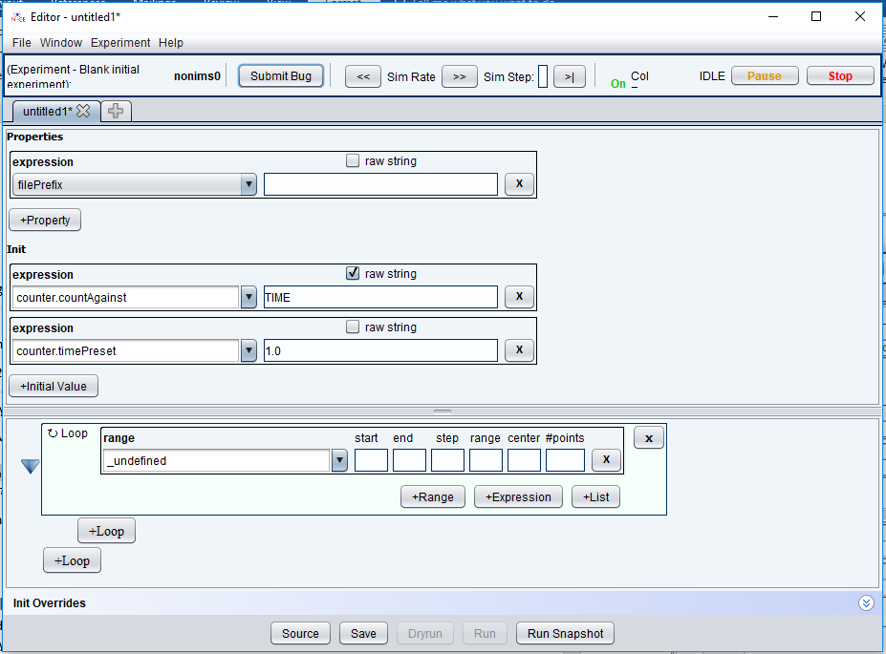The height and width of the screenshot is (654, 886).
Task: Delete the _undefined range row with x
Action: point(606,460)
